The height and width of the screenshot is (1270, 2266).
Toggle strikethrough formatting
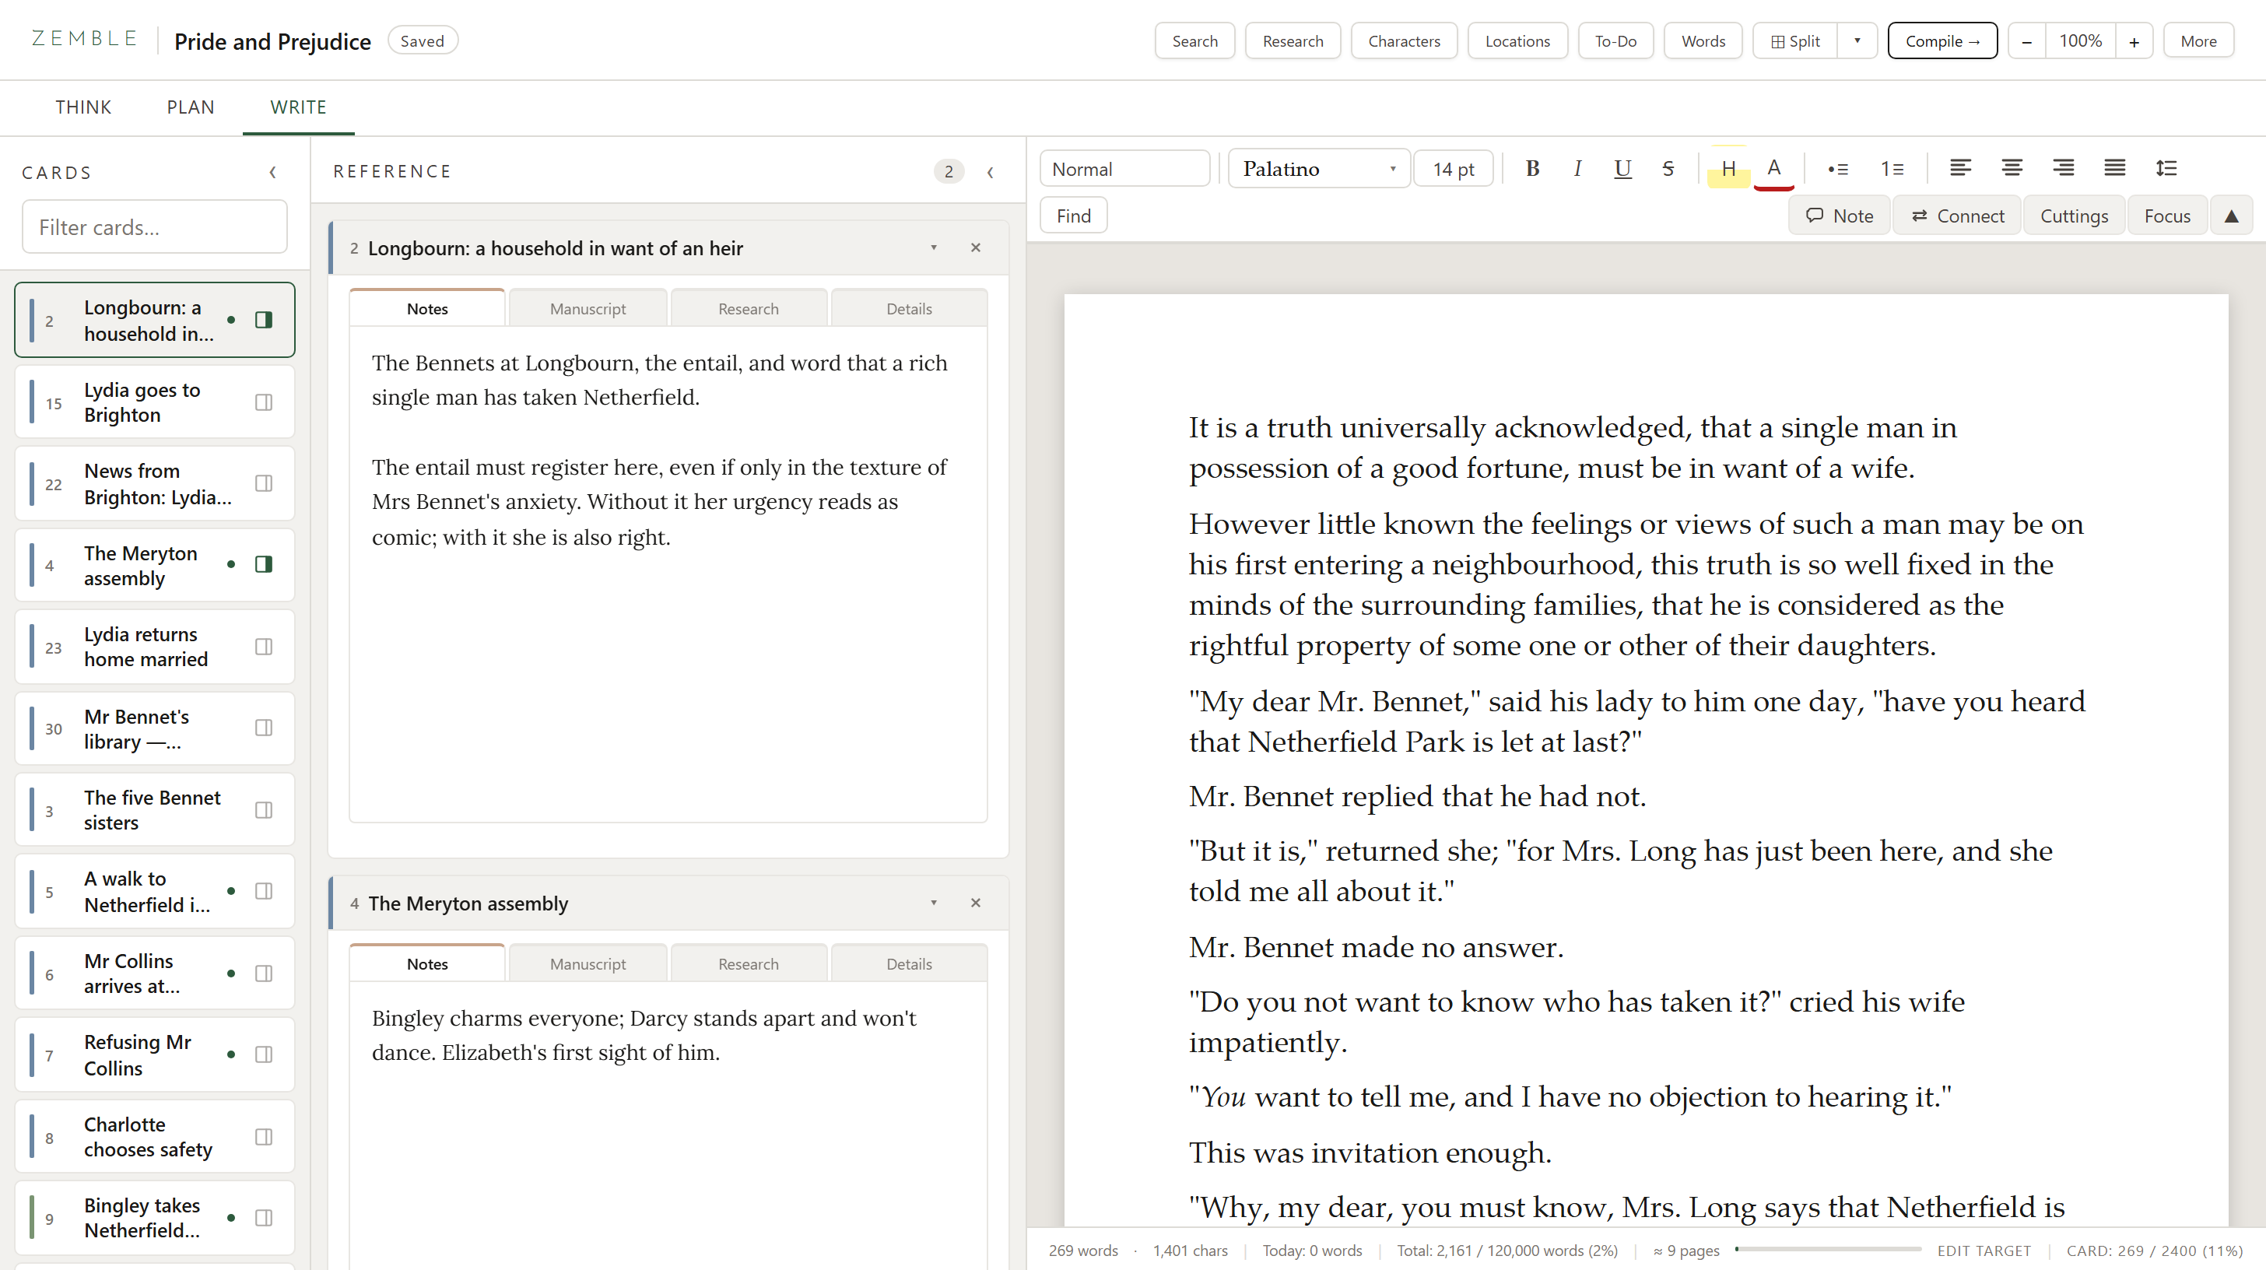point(1668,168)
